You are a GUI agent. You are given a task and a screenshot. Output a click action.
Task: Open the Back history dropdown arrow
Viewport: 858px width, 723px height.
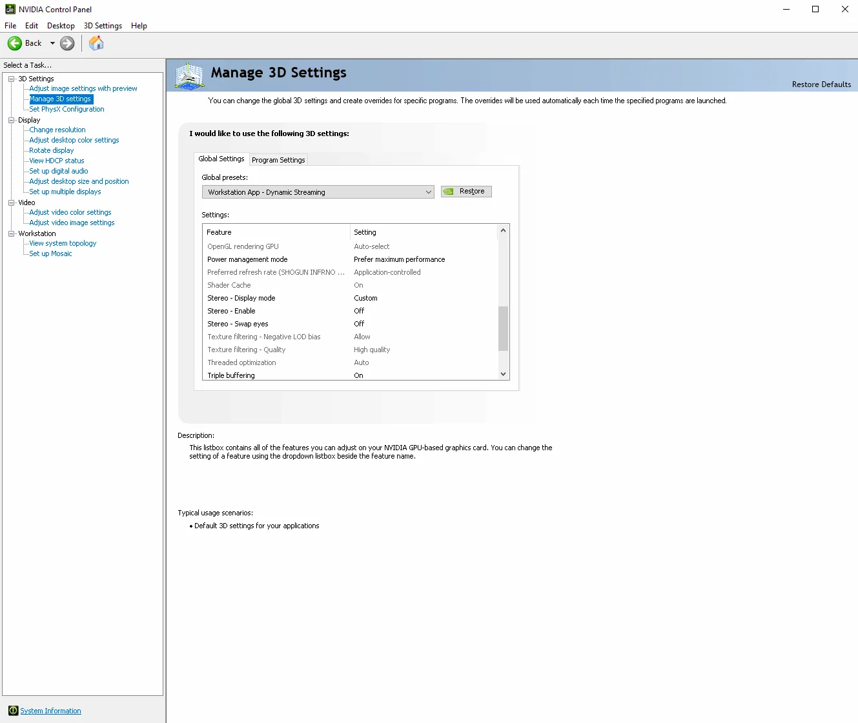point(52,43)
